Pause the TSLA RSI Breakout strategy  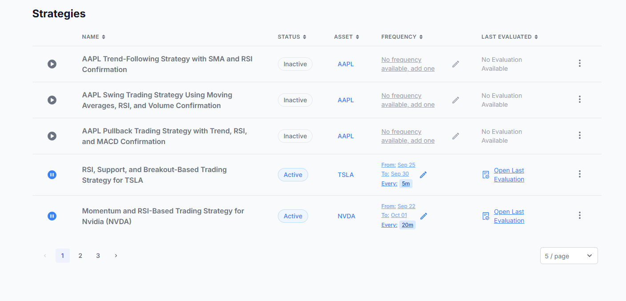[x=52, y=174]
